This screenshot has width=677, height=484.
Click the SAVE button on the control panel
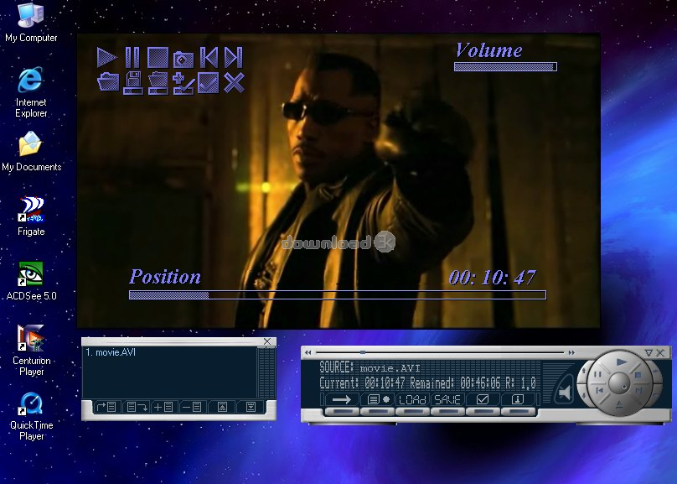click(447, 400)
